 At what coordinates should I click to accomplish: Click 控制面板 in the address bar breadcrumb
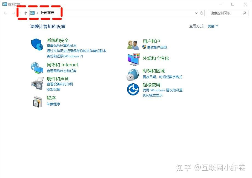(47, 13)
